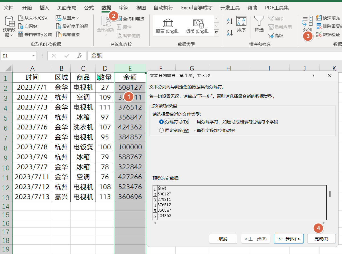Select From Table/Range (来自表格/区域)
Viewport: 342px width, 254px height.
[35, 35]
